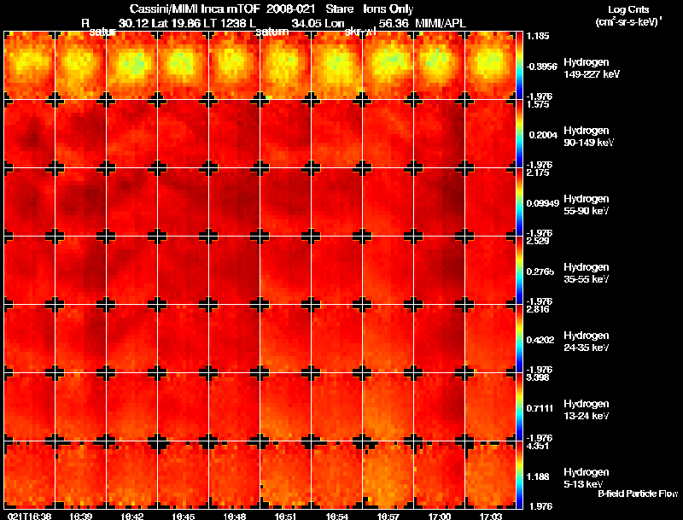
Task: Select the (cm²-sr-s-keV) units label
Action: pos(629,22)
